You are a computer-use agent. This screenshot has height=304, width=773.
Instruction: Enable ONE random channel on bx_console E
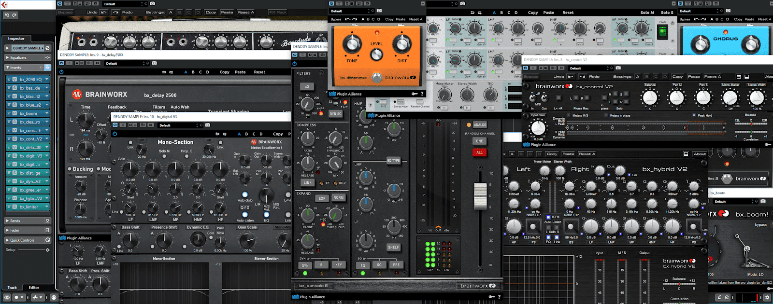[x=479, y=141]
